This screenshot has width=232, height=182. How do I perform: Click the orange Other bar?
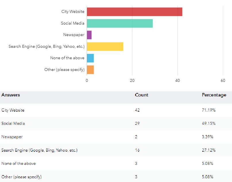point(90,70)
